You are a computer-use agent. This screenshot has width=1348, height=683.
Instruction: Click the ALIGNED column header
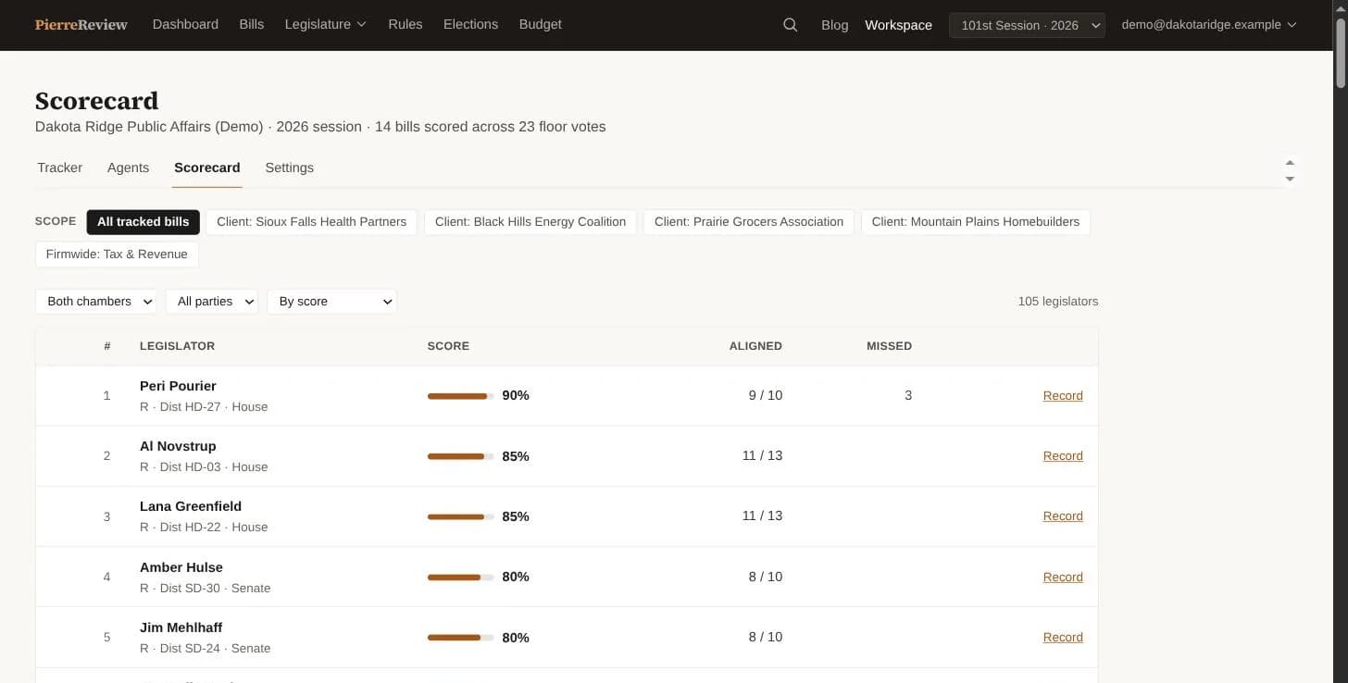pyautogui.click(x=755, y=346)
